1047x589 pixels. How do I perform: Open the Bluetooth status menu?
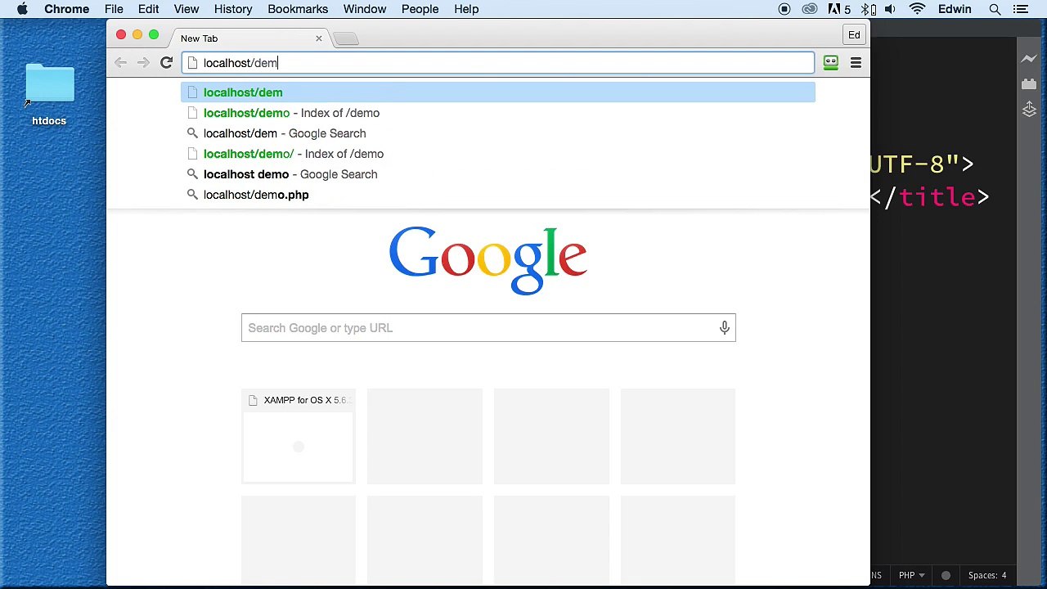tap(866, 9)
